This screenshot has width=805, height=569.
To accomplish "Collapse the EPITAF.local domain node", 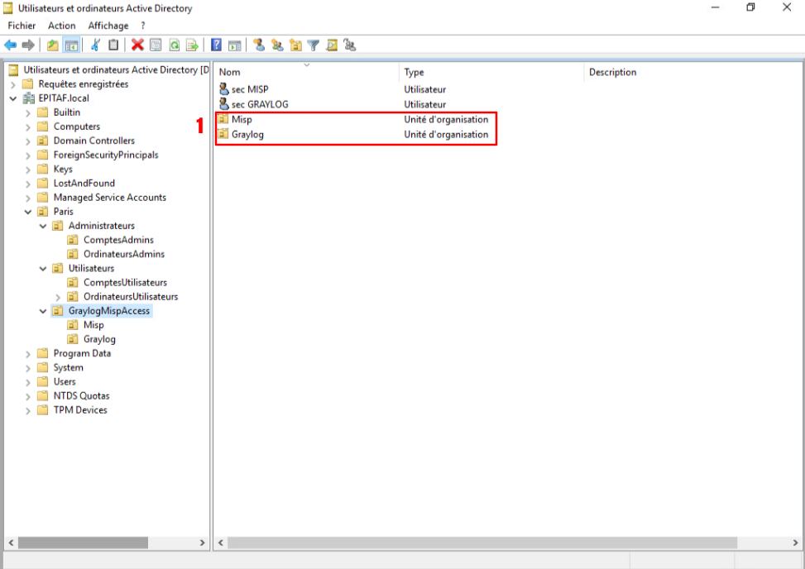I will [x=13, y=98].
